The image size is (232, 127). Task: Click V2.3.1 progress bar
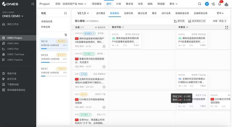click(54, 76)
